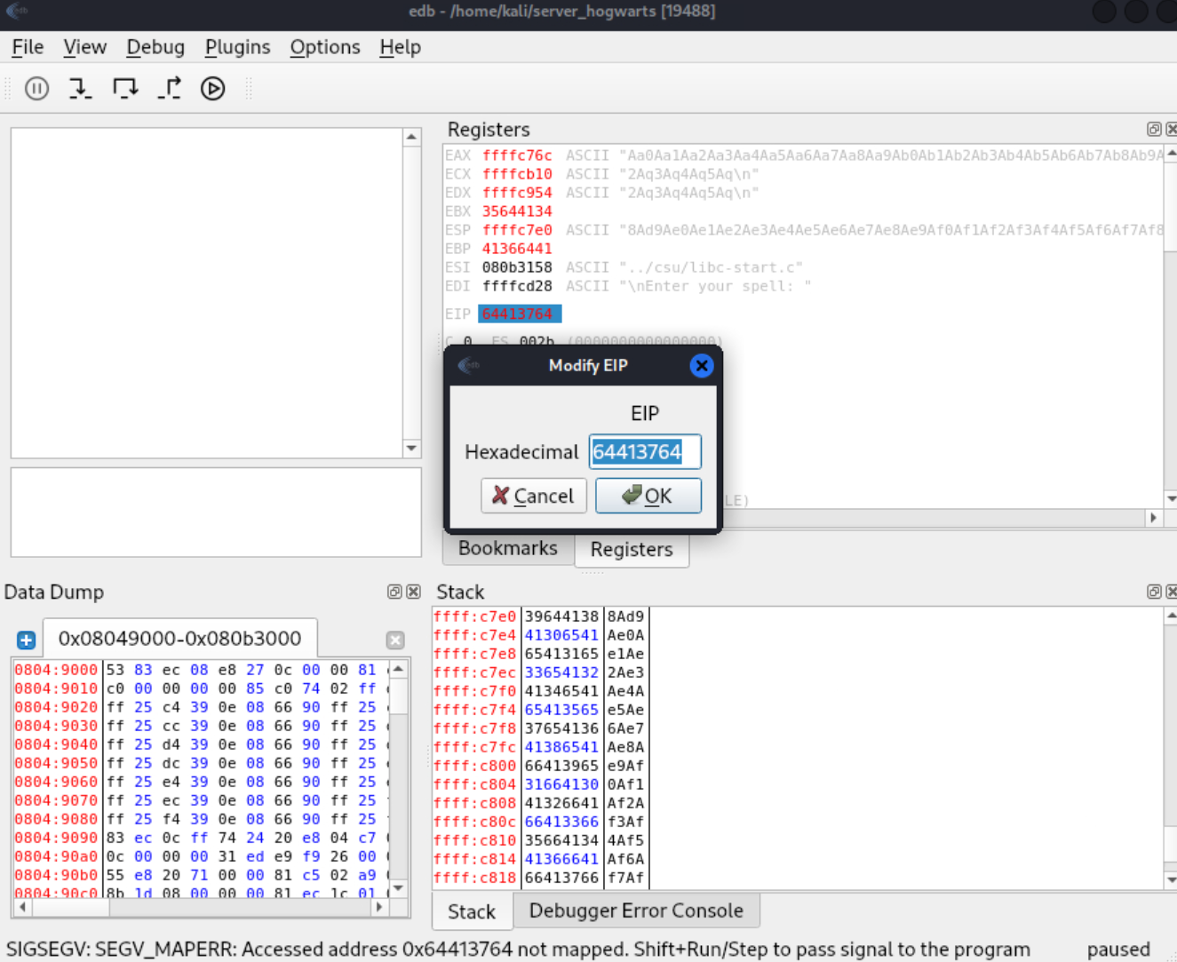This screenshot has width=1177, height=962.
Task: Pause the debugged process
Action: pyautogui.click(x=36, y=88)
